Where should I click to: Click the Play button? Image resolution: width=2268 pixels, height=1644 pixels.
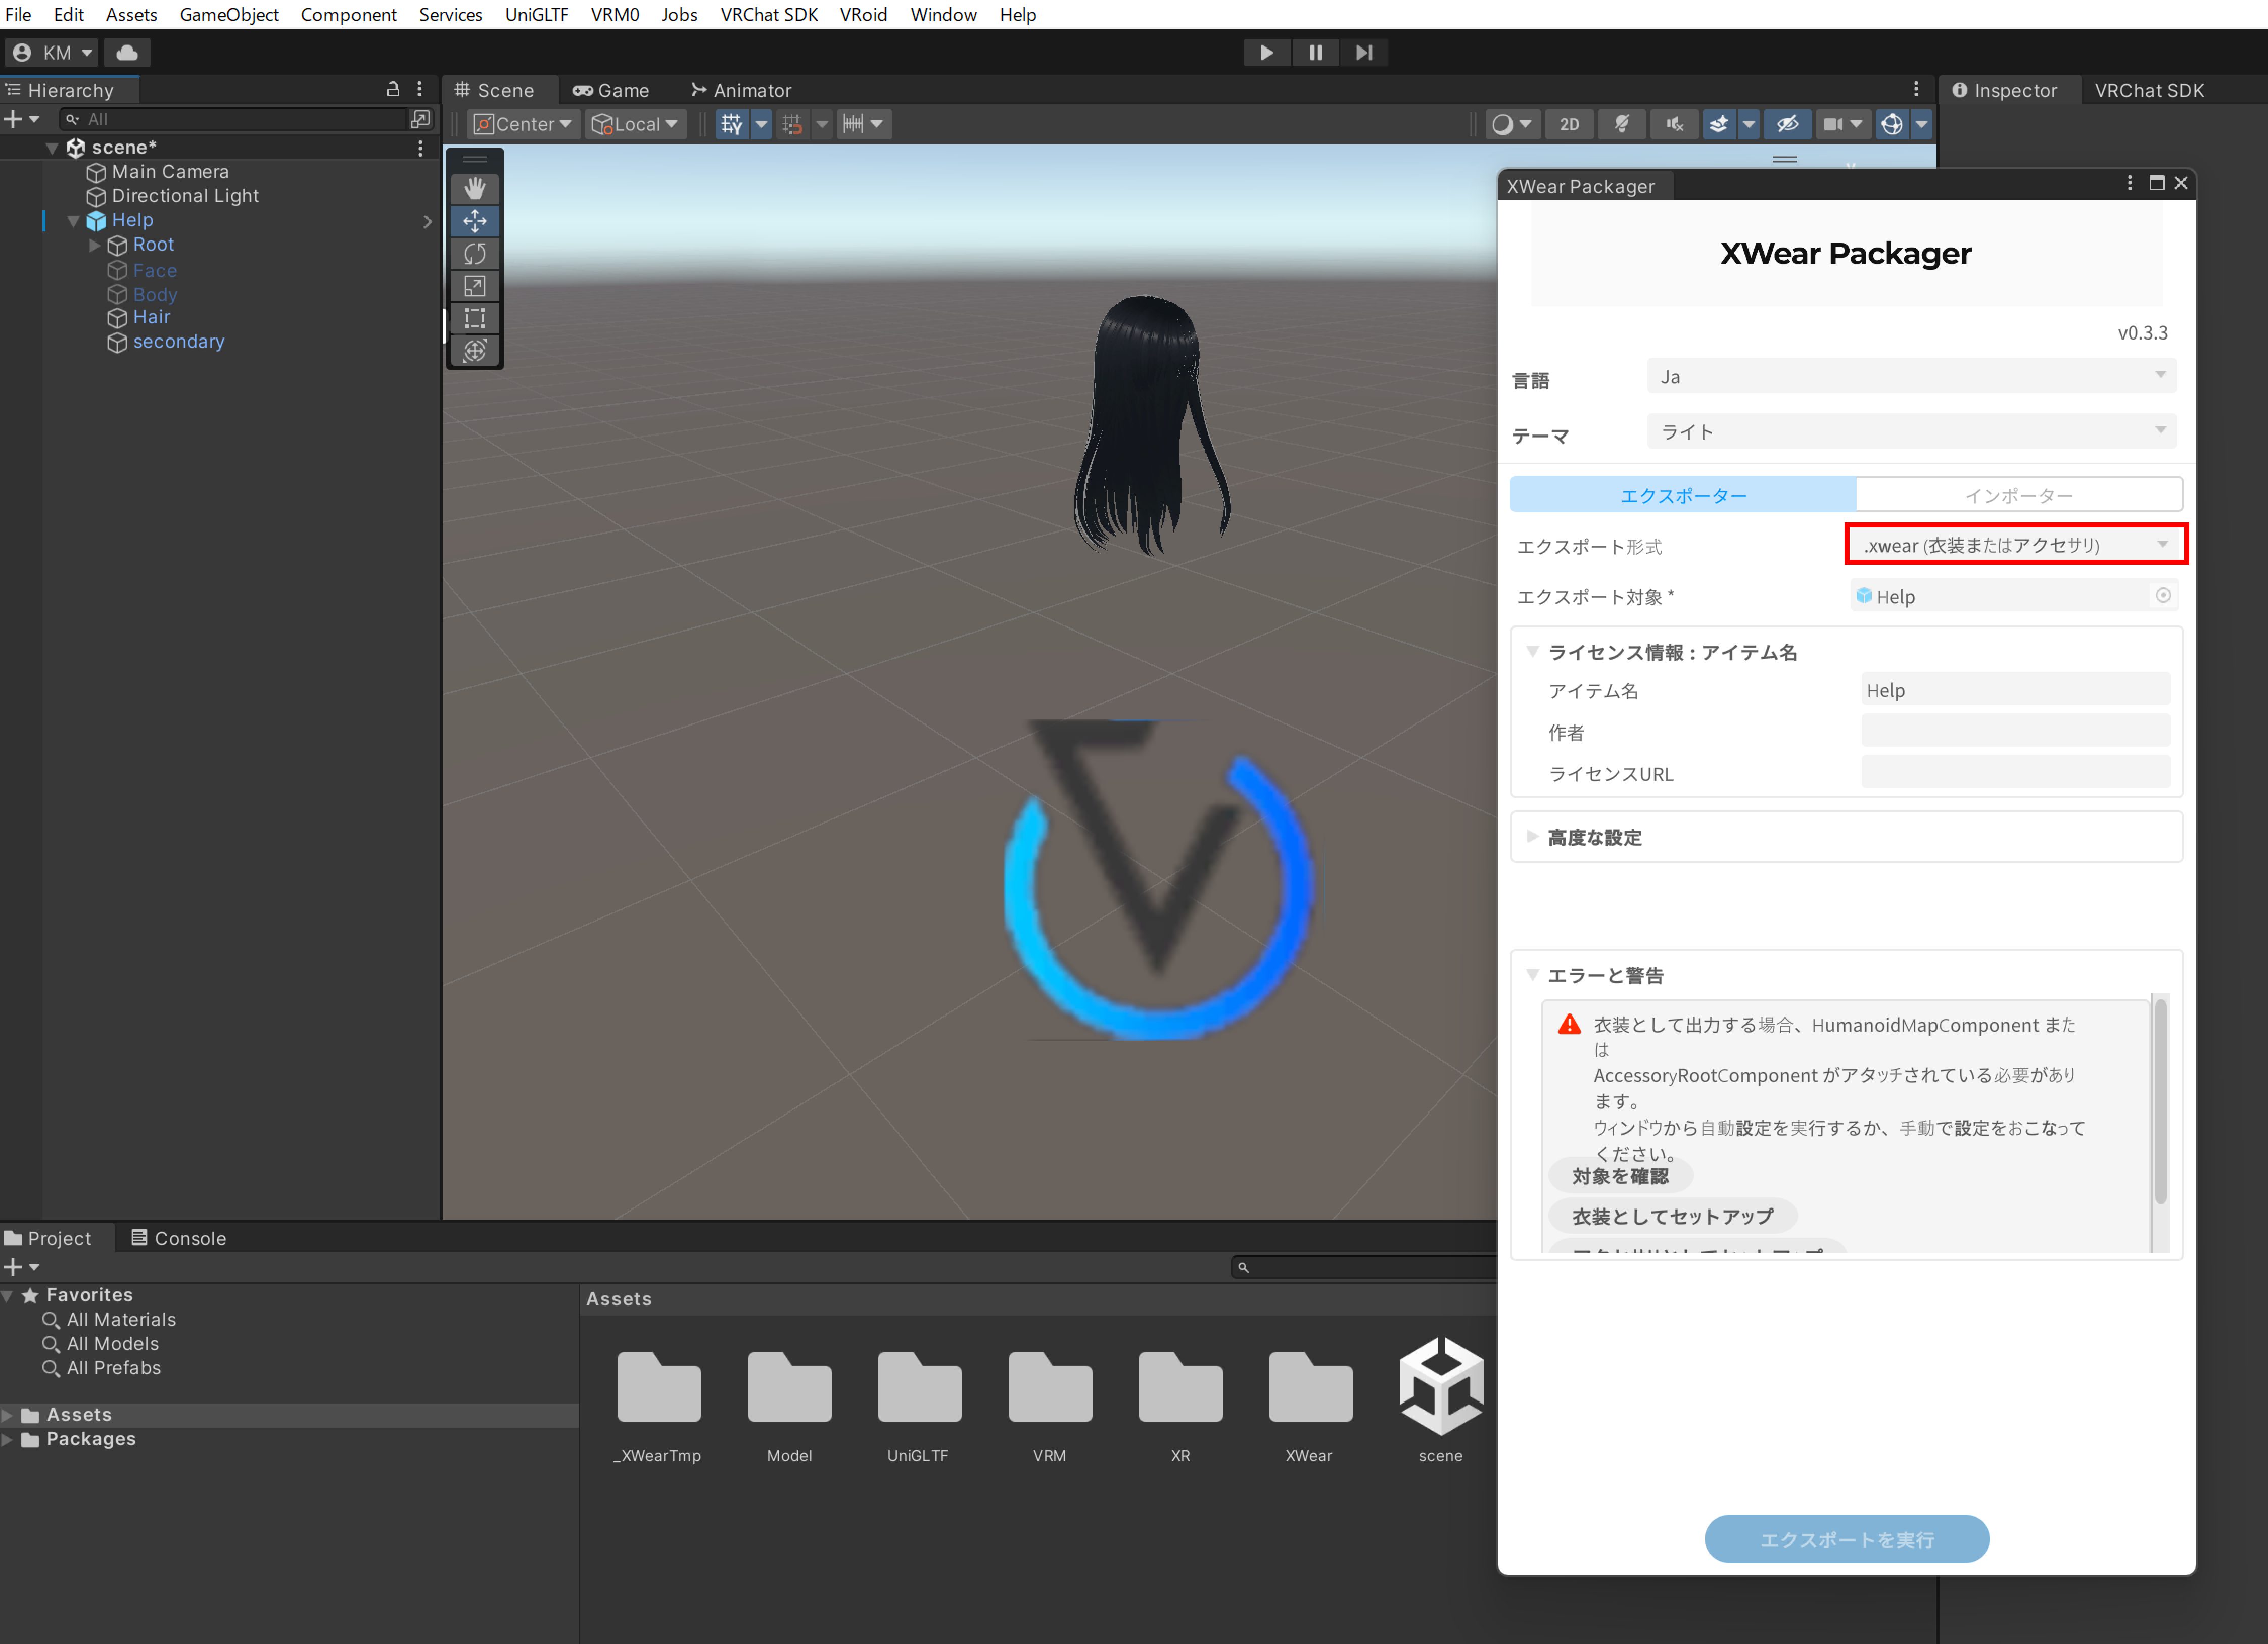pos(1266,52)
